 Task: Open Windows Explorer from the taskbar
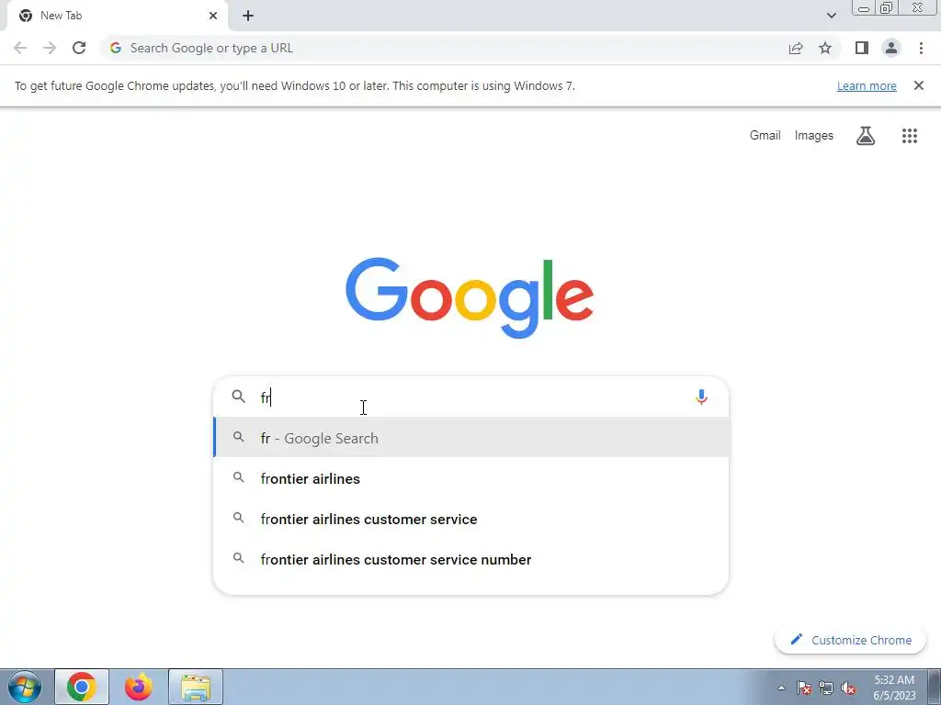pyautogui.click(x=196, y=687)
